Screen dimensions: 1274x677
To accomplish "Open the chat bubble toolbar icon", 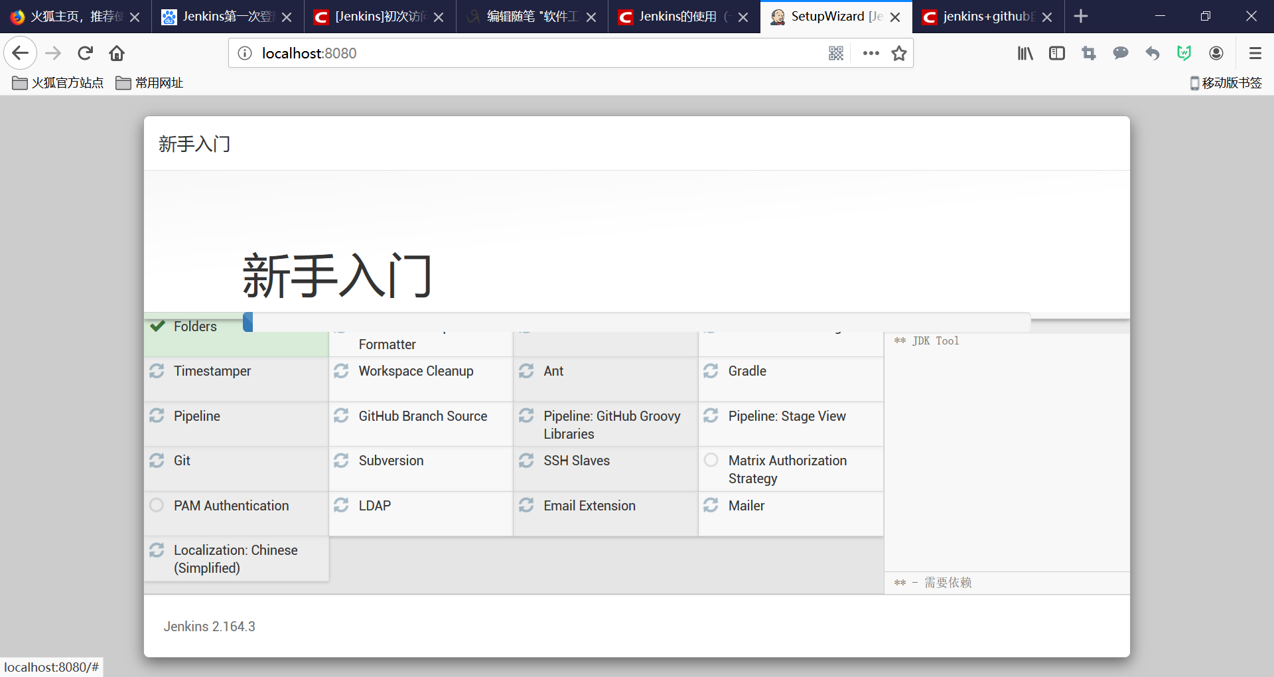I will (1121, 53).
